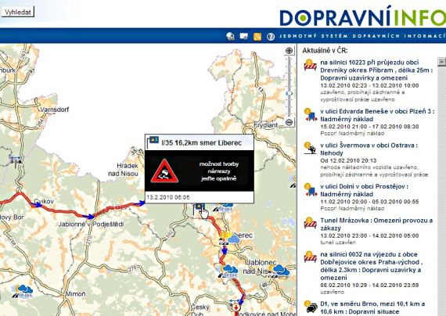The height and width of the screenshot is (316, 446).
Task: Zoom in the map with plus button
Action: [289, 51]
